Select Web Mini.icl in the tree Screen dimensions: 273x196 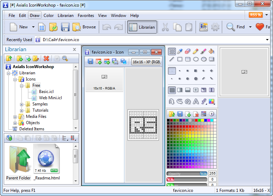50,98
